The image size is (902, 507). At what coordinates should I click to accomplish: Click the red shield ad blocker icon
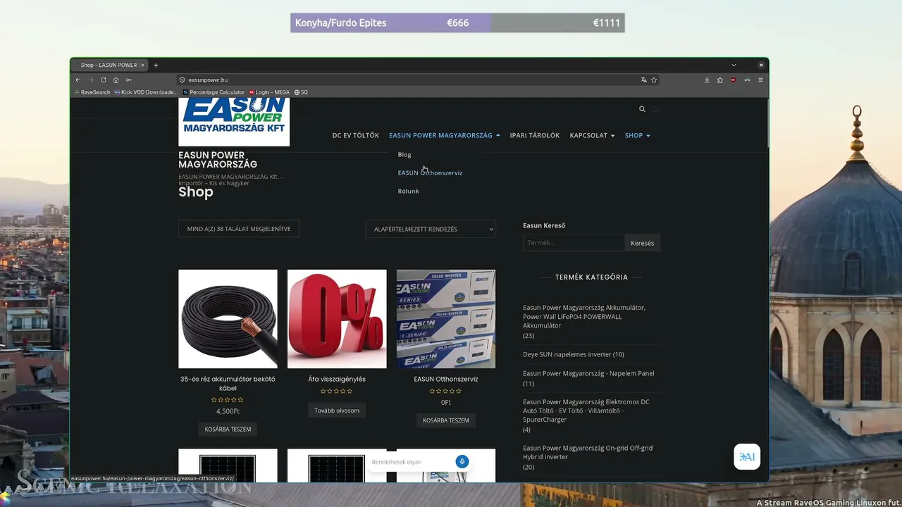pyautogui.click(x=733, y=80)
